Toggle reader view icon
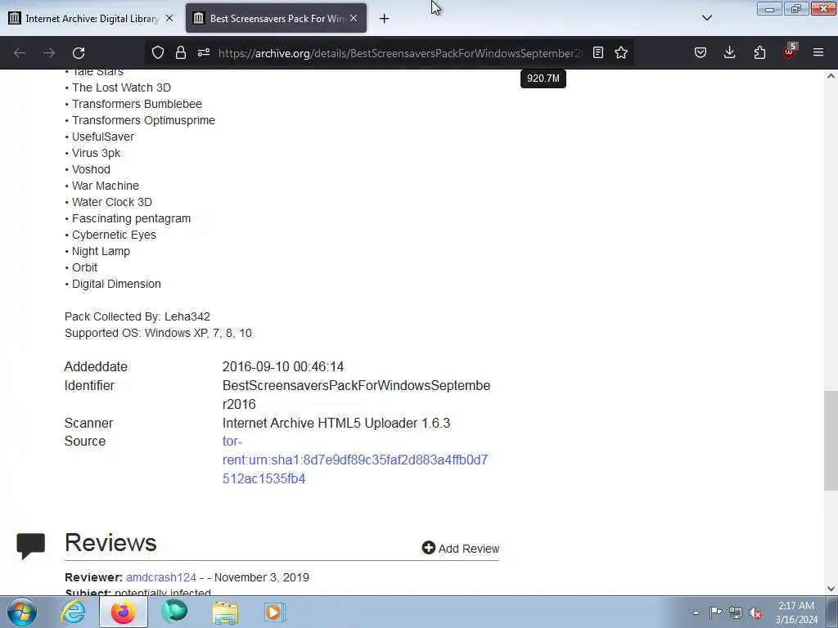Screen dimensions: 838x628 [598, 52]
